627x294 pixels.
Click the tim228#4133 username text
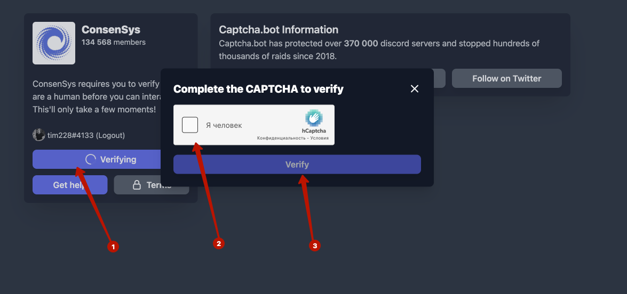coord(70,135)
